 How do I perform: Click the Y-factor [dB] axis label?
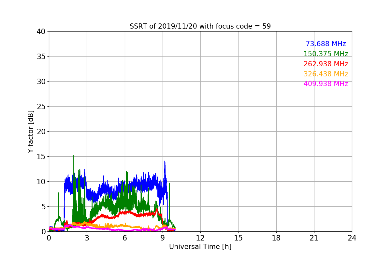click(x=31, y=132)
